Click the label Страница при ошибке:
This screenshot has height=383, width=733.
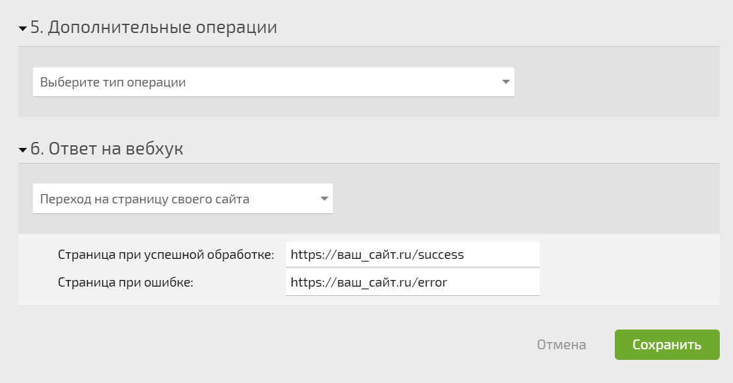pyautogui.click(x=125, y=283)
